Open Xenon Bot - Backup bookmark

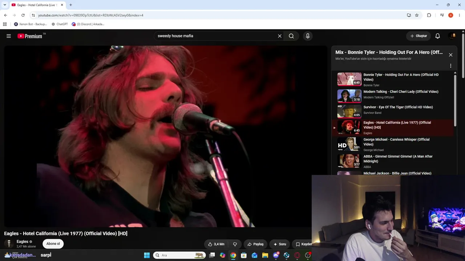[x=31, y=24]
